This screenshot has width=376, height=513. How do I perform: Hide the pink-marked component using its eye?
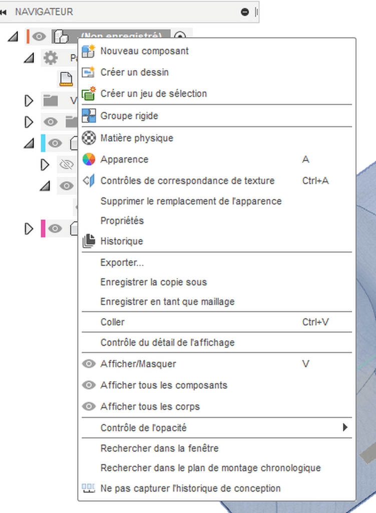55,228
